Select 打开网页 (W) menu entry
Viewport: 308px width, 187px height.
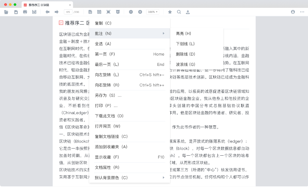pos(129,126)
